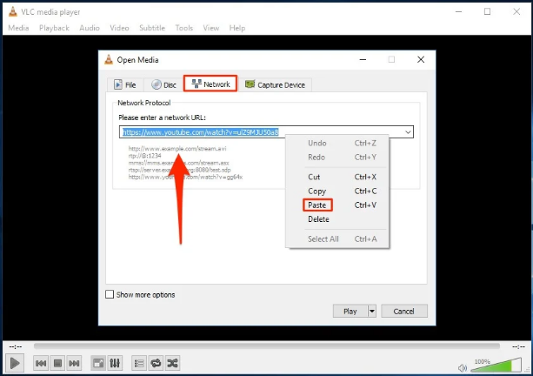
Task: Switch to the File tab
Action: tap(124, 84)
